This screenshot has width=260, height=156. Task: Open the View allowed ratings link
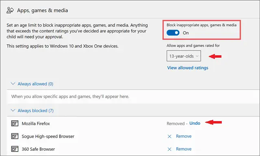(188, 68)
